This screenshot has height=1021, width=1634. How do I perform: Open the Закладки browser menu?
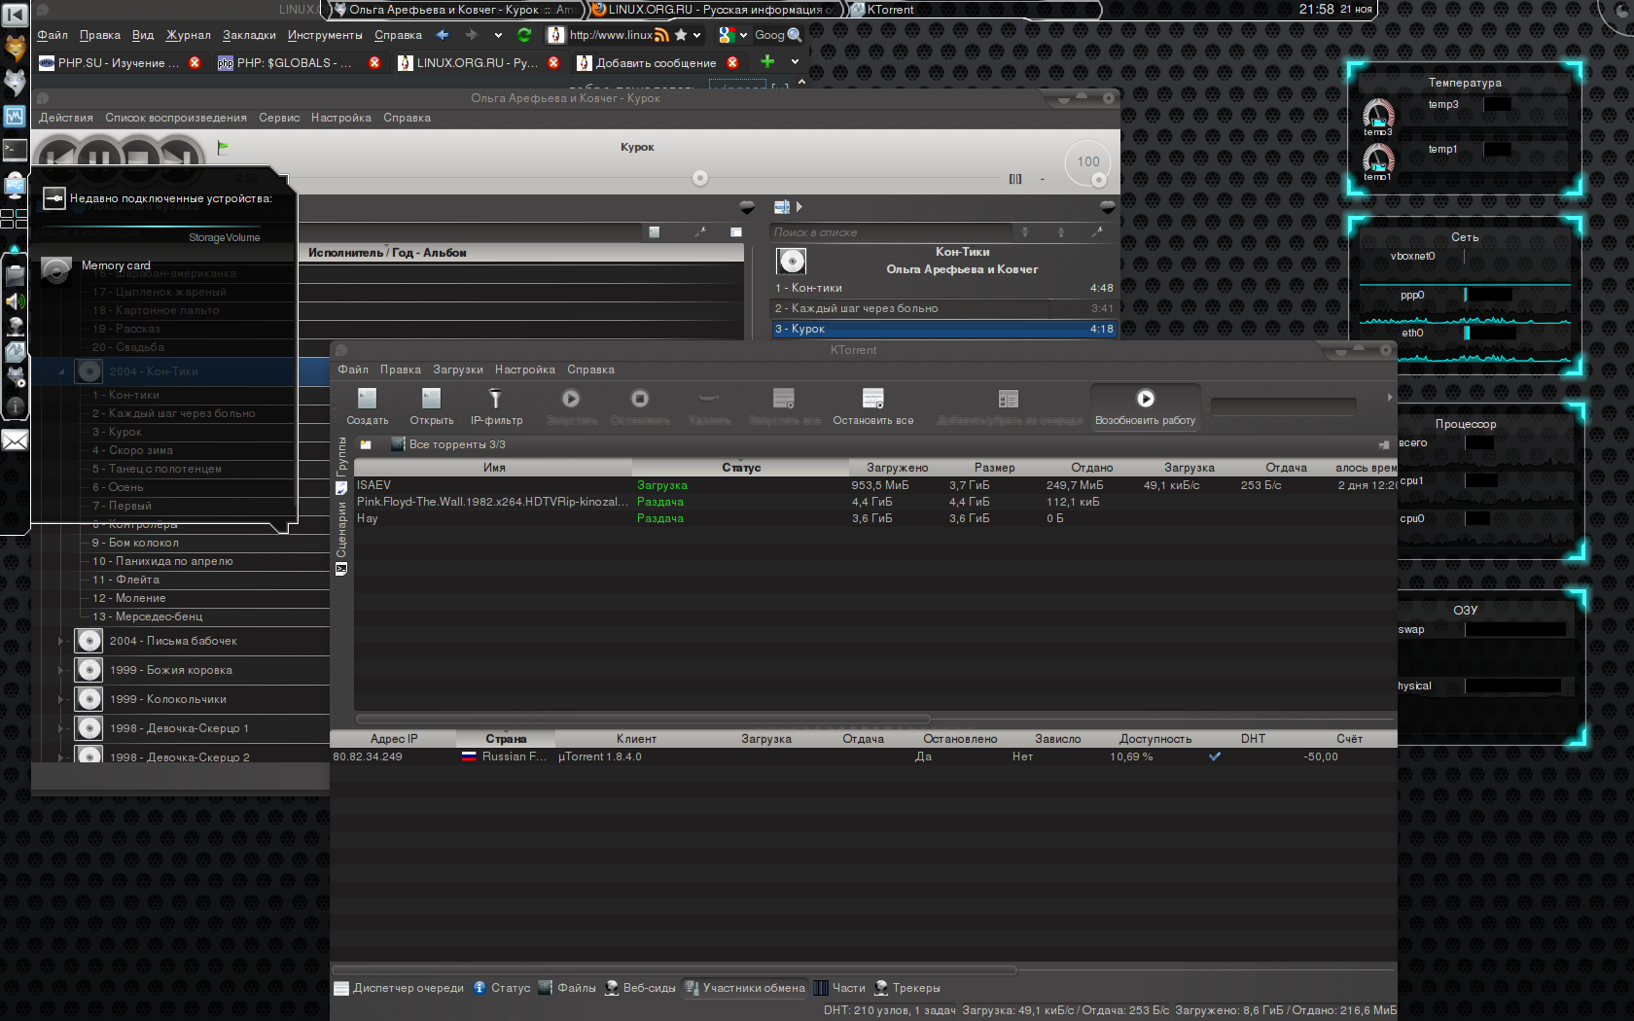click(x=249, y=35)
